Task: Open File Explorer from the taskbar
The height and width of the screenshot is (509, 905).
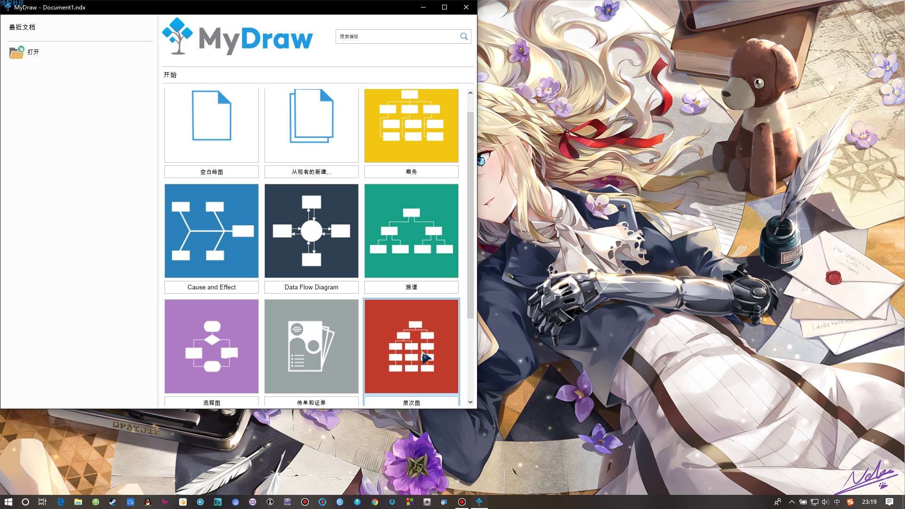Action: click(x=78, y=502)
